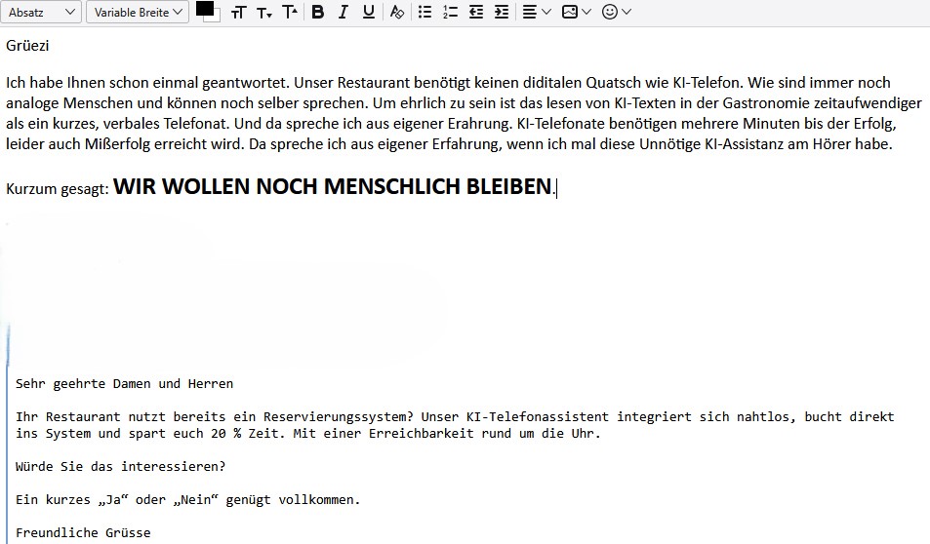
Task: Apply numbered list
Action: coord(450,12)
